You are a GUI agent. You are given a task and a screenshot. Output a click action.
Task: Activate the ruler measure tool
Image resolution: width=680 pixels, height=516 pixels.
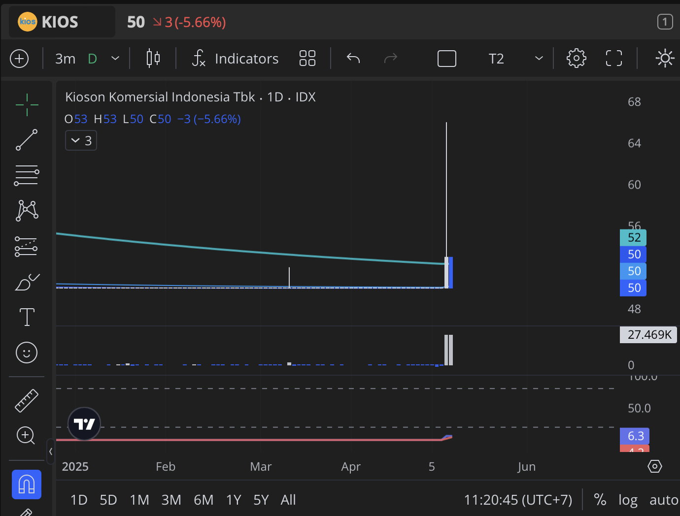pyautogui.click(x=27, y=400)
